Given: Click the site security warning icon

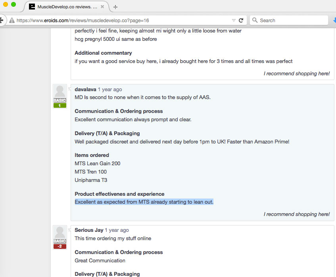Looking at the screenshot, I should [12, 20].
